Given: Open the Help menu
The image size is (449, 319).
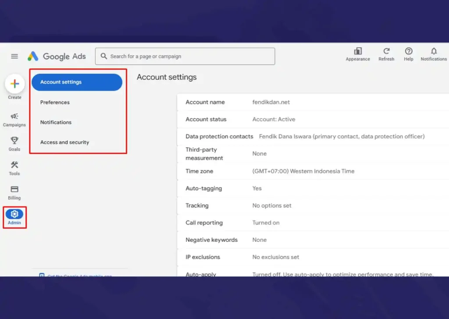Looking at the screenshot, I should click(x=408, y=54).
